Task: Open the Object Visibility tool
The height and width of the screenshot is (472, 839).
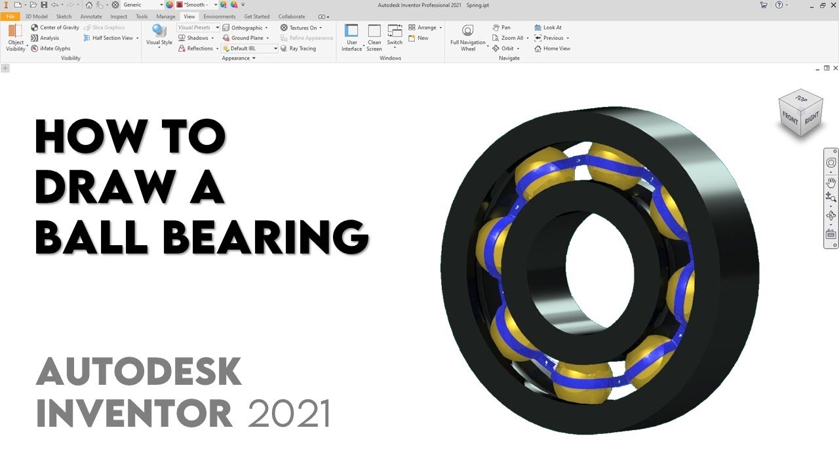Action: [x=16, y=37]
